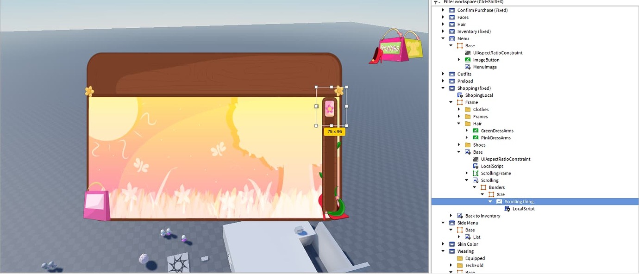Collapse the Menu tree item
Image resolution: width=639 pixels, height=274 pixels.
click(443, 38)
